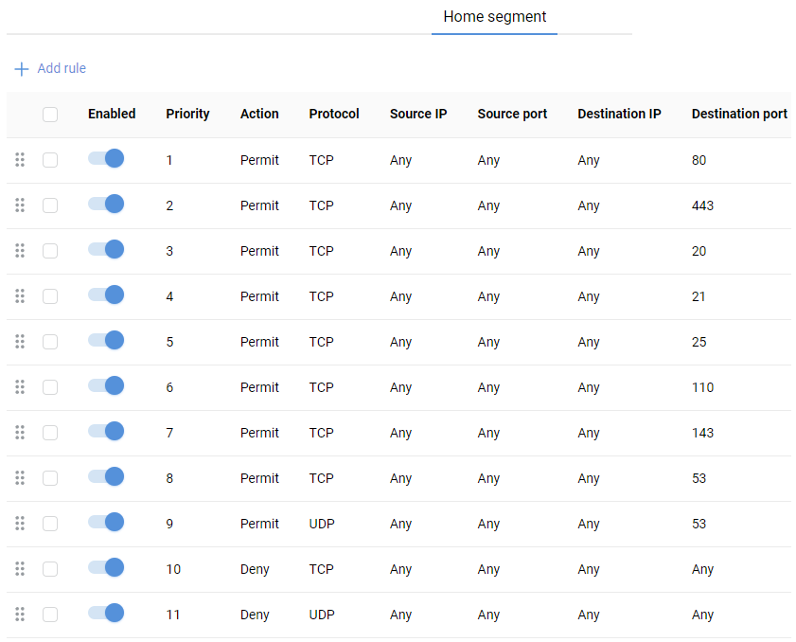Tick the checkbox for priority 6 rule
Image resolution: width=796 pixels, height=642 pixels.
[x=50, y=387]
